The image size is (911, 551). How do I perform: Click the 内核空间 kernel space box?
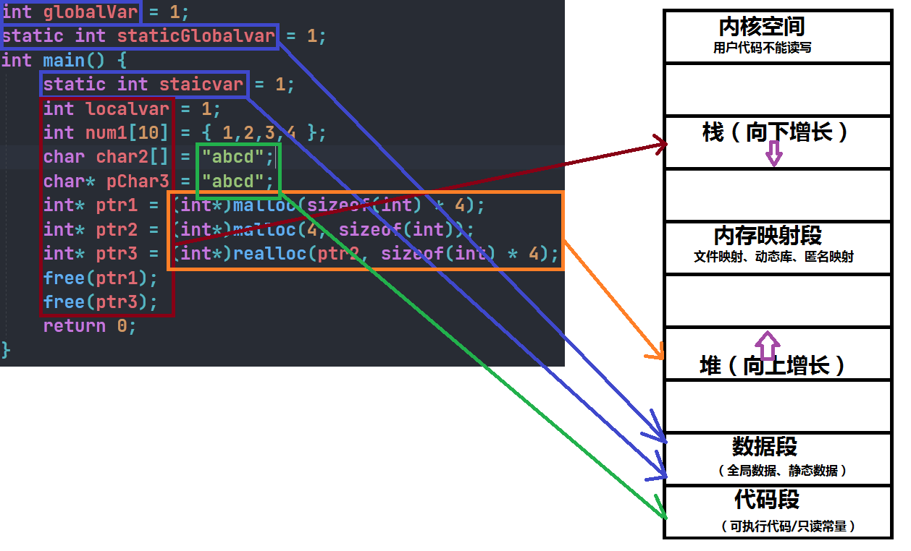(777, 36)
